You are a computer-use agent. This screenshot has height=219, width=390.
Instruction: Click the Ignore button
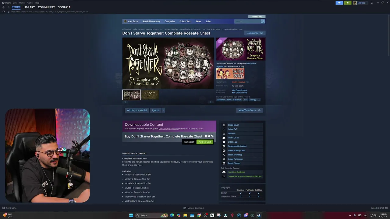156,110
